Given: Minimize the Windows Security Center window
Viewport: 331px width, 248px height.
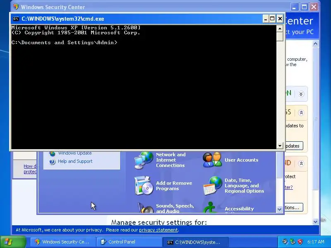Looking at the screenshot, I should click(x=294, y=7).
